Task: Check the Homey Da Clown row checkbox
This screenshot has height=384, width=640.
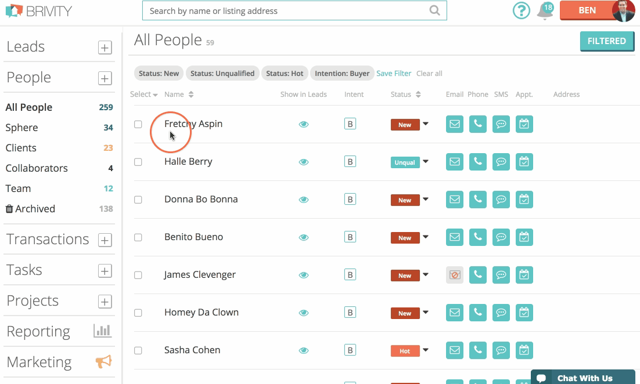Action: [138, 313]
